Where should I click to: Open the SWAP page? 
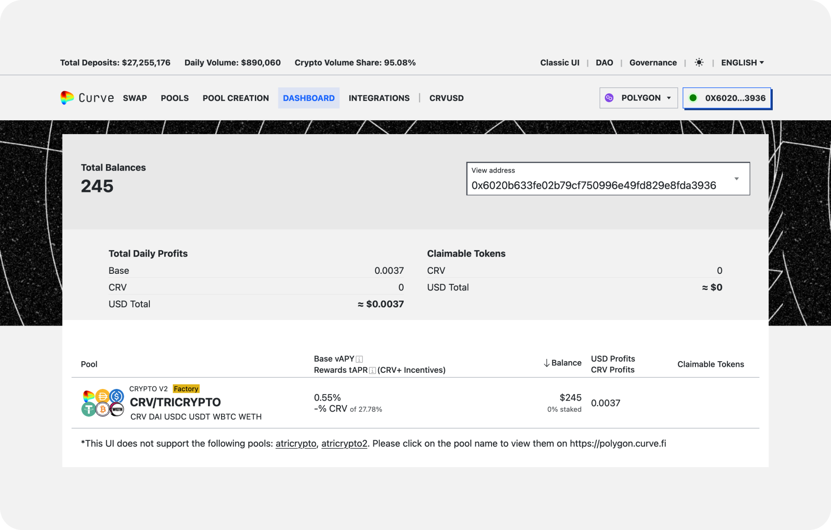135,98
